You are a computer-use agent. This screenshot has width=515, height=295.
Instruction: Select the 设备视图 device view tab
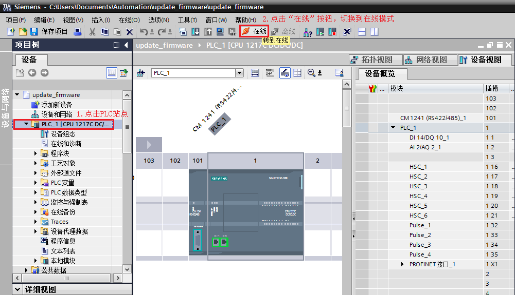pos(485,60)
